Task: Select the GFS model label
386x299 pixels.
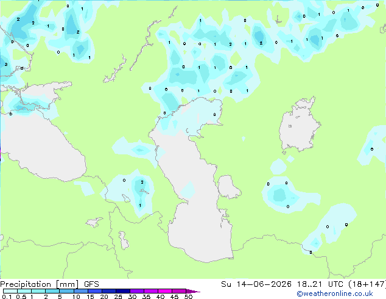Action: pos(91,284)
